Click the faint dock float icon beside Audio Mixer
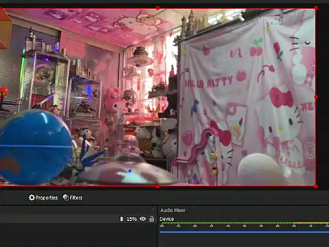Screen dimensions: 329x247 [x=154, y=210]
